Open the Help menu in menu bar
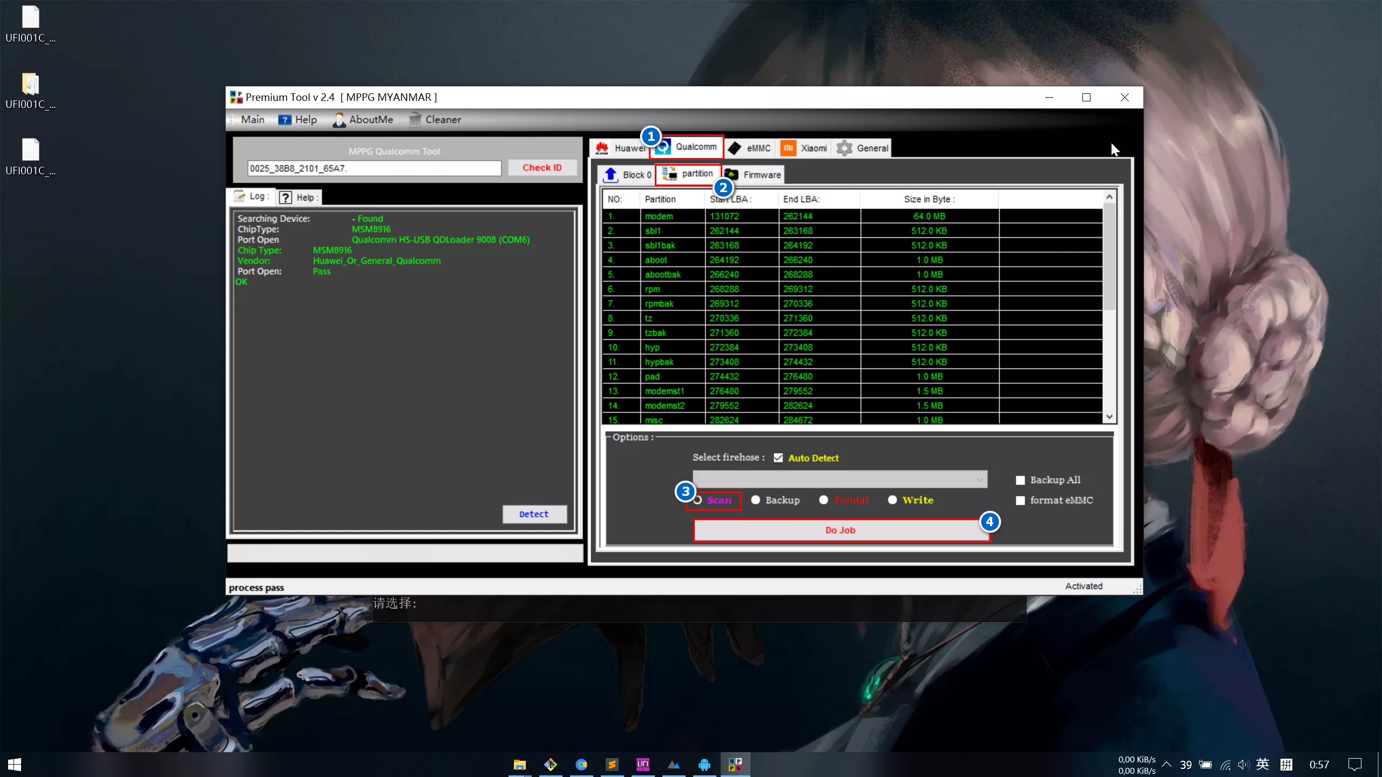 [x=297, y=119]
